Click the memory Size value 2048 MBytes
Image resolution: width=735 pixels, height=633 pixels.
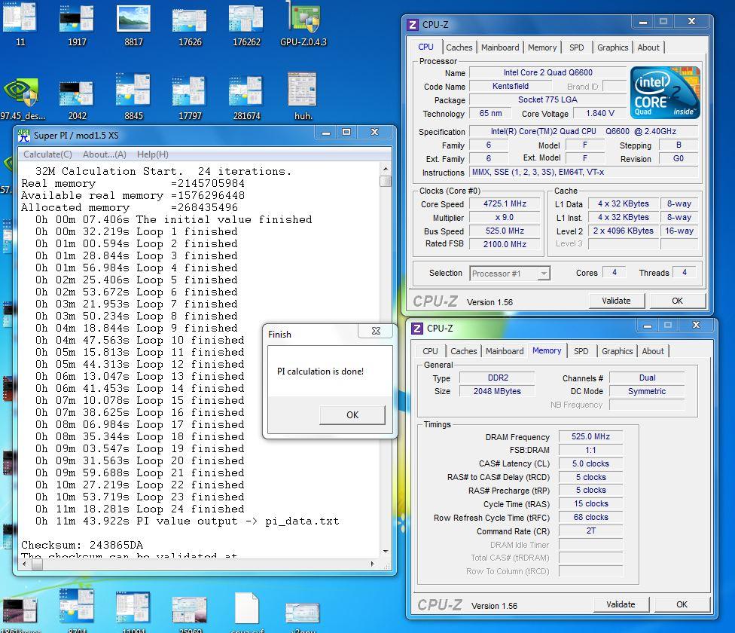tap(497, 391)
